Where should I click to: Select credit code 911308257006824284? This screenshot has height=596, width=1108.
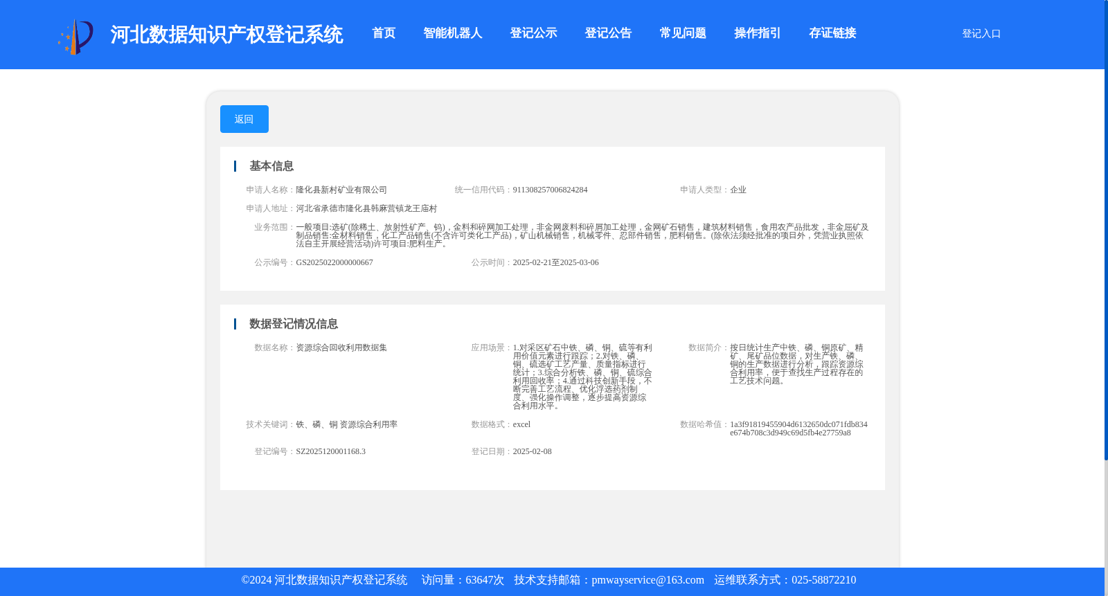(x=550, y=190)
